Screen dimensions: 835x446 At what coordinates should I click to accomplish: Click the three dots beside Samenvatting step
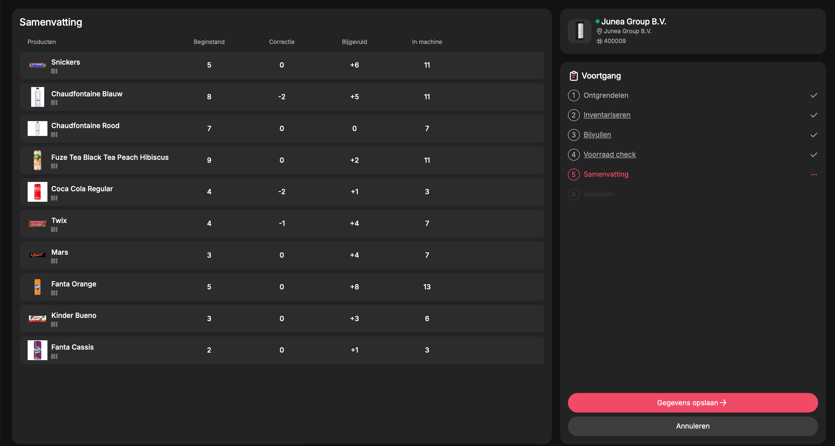[813, 174]
